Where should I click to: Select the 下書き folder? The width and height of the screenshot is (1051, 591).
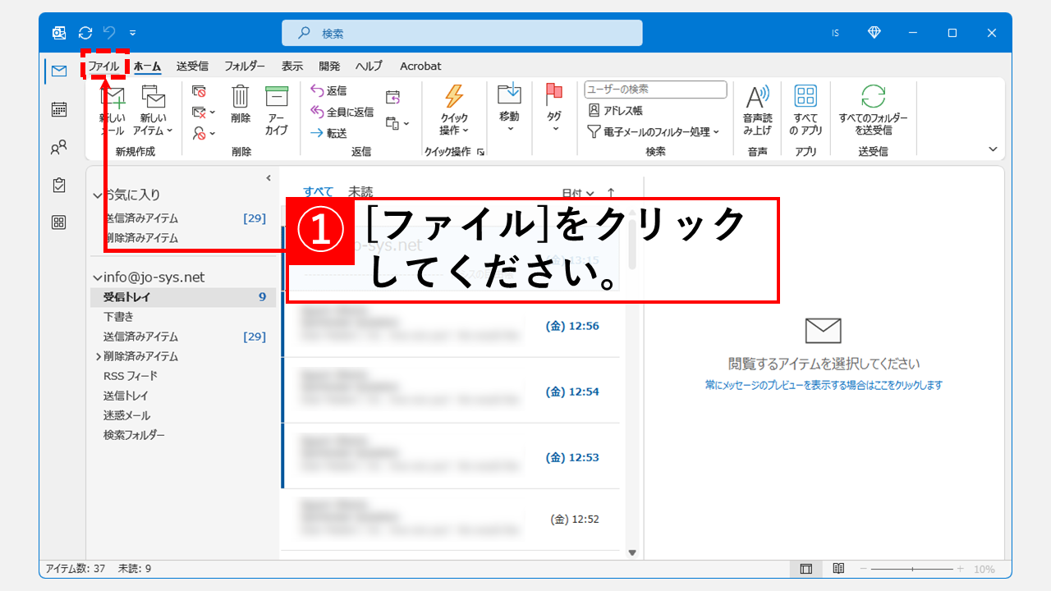pos(182,317)
